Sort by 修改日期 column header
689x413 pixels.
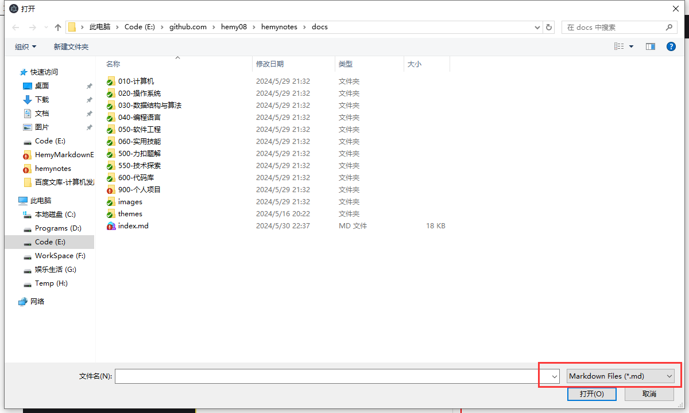tap(270, 64)
